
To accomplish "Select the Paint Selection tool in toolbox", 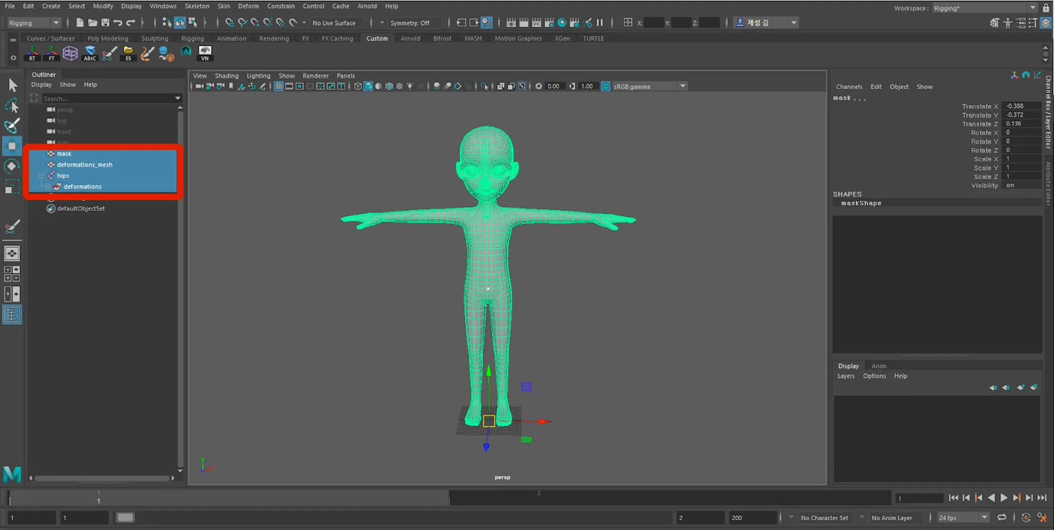I will click(12, 125).
